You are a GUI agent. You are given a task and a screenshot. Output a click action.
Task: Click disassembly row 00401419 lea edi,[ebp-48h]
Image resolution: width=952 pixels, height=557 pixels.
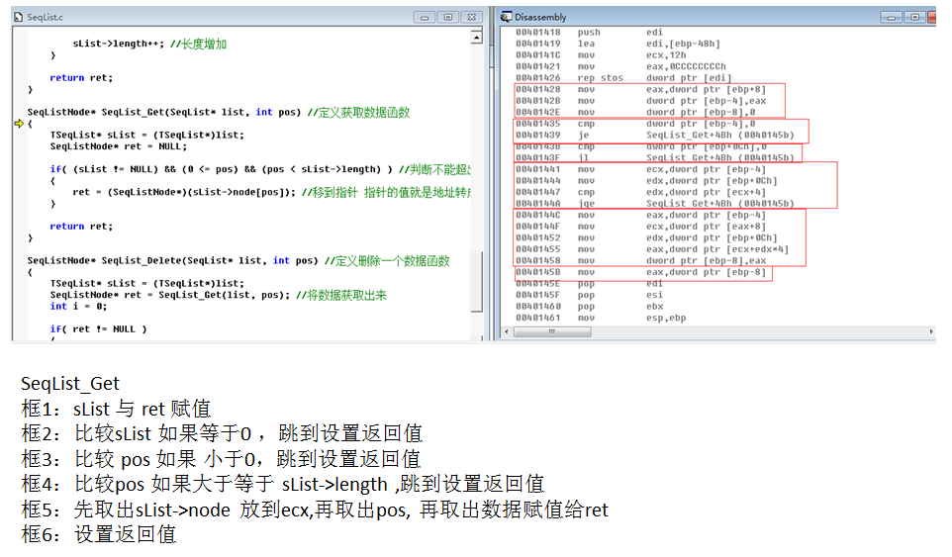coord(619,44)
